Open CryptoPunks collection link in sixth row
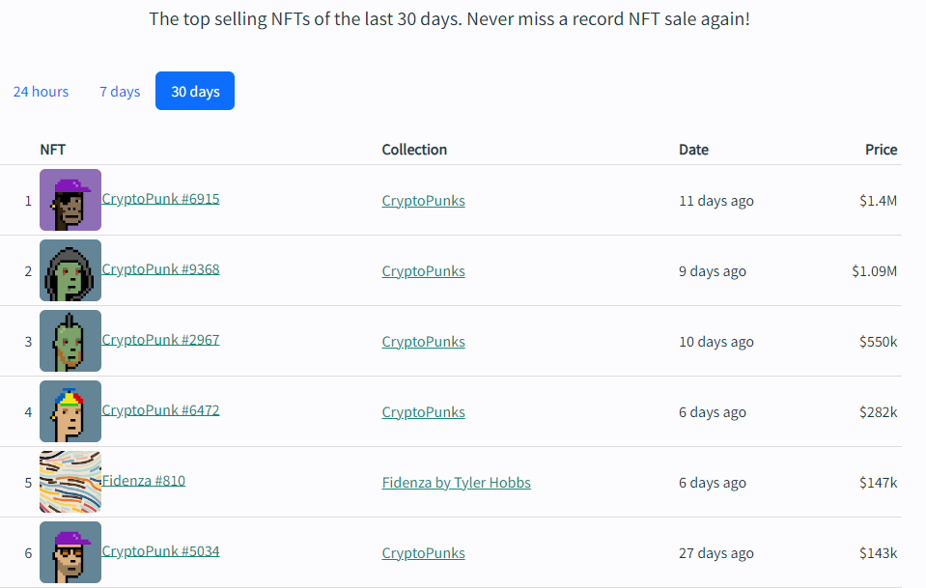926x588 pixels. pos(423,553)
